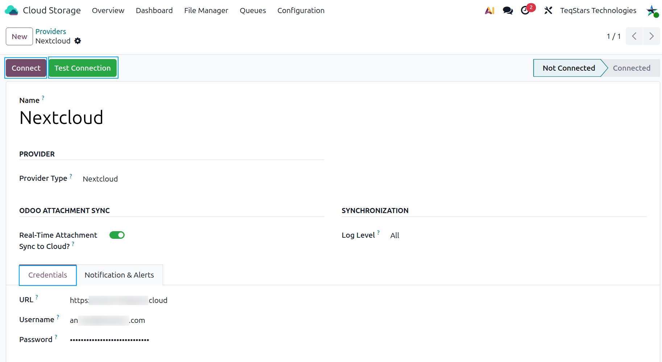Click the gear icon next to Nextcloud

click(x=78, y=41)
